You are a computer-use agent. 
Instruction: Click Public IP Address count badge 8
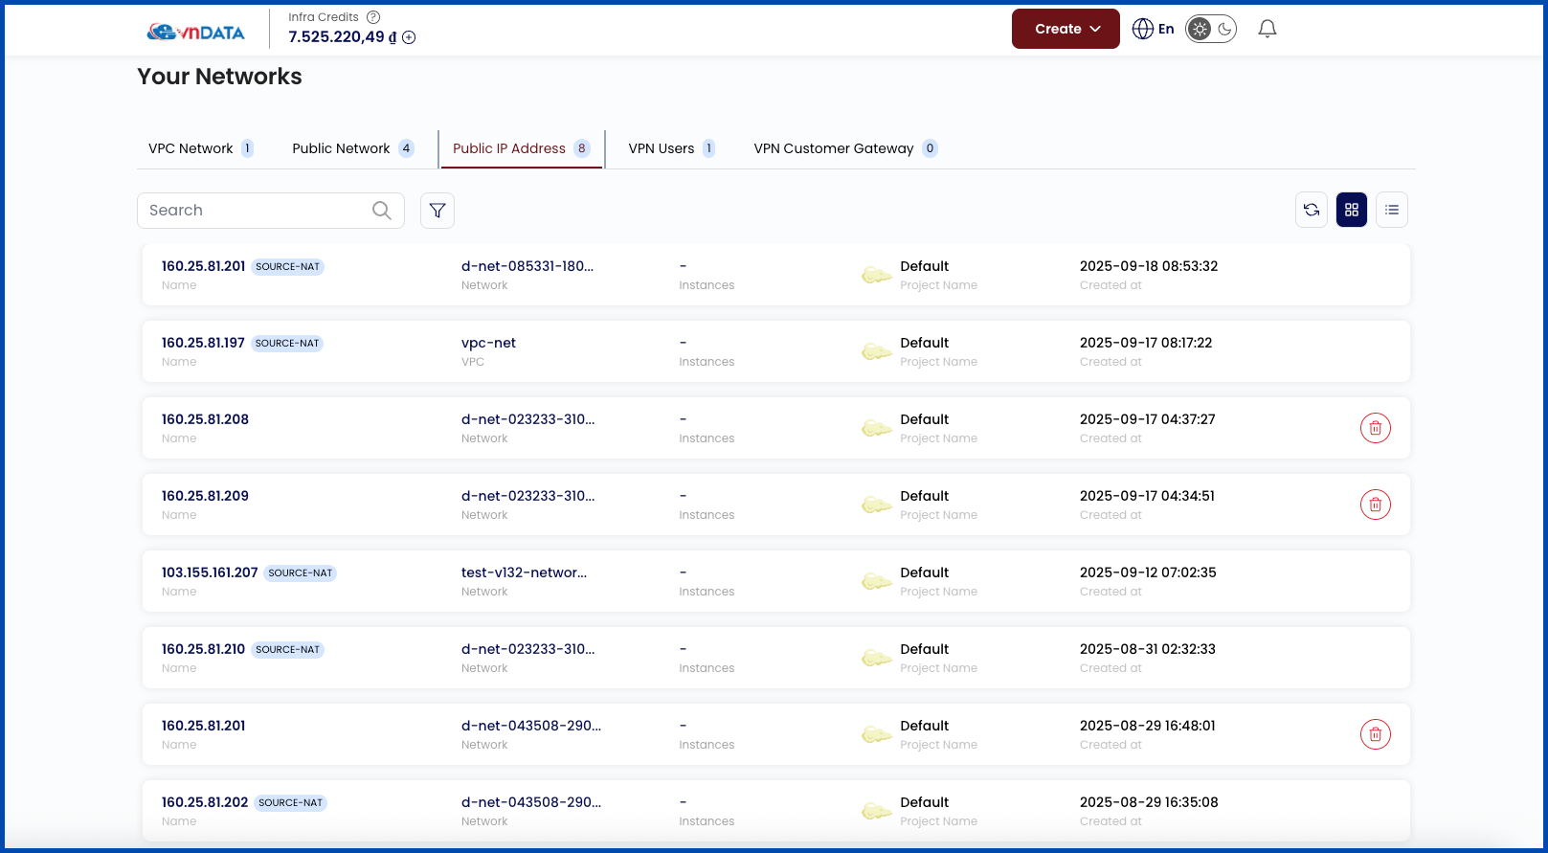[x=581, y=148]
